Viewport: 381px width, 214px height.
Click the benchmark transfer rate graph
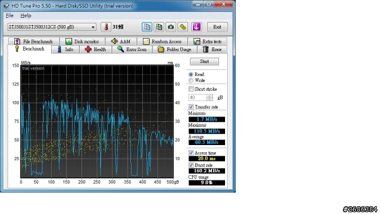pos(97,122)
